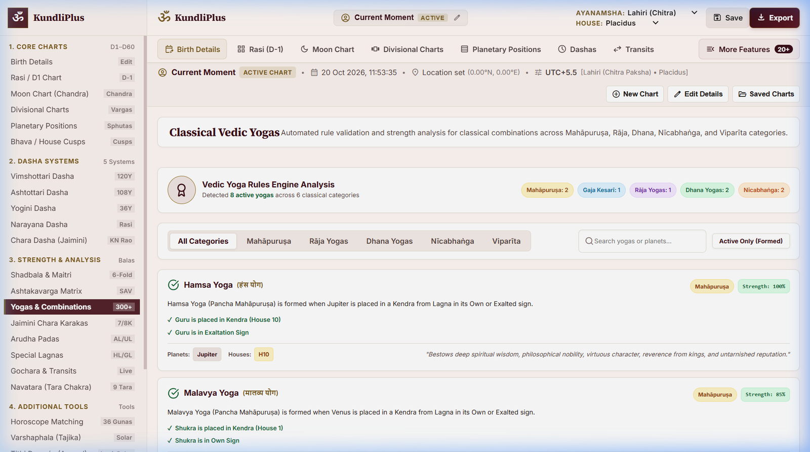Click the Jupiter planet chip in Hamsa Yoga

pyautogui.click(x=207, y=354)
